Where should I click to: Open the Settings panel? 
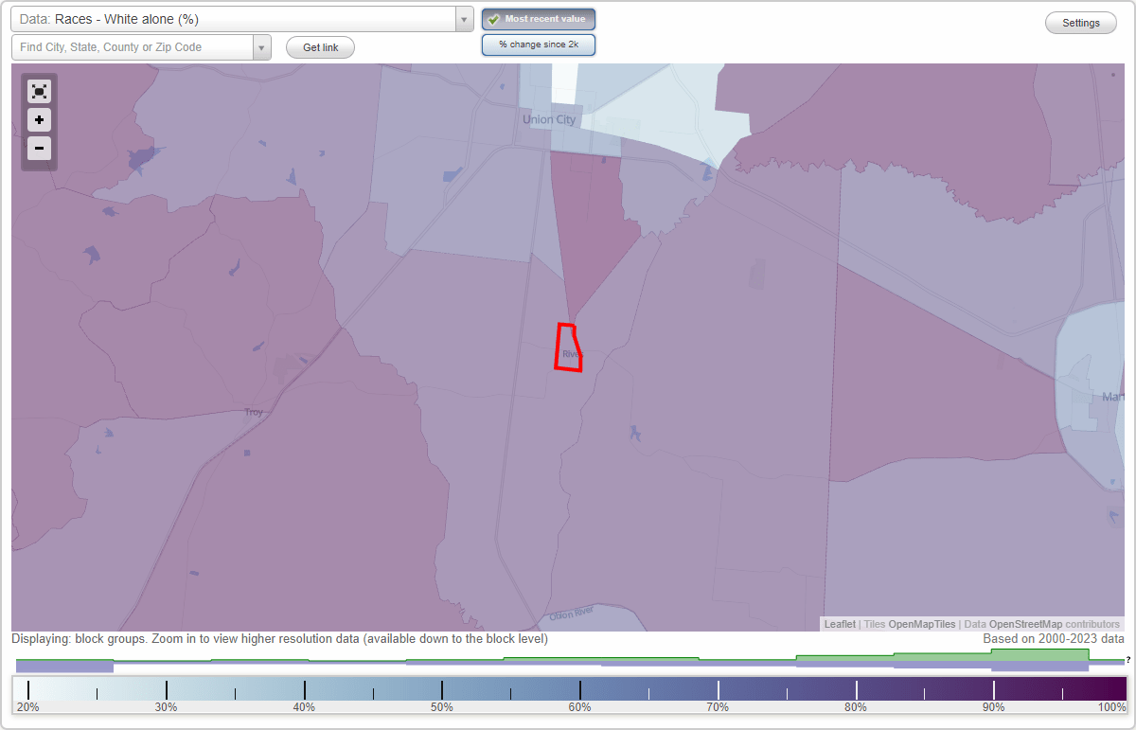[1080, 22]
